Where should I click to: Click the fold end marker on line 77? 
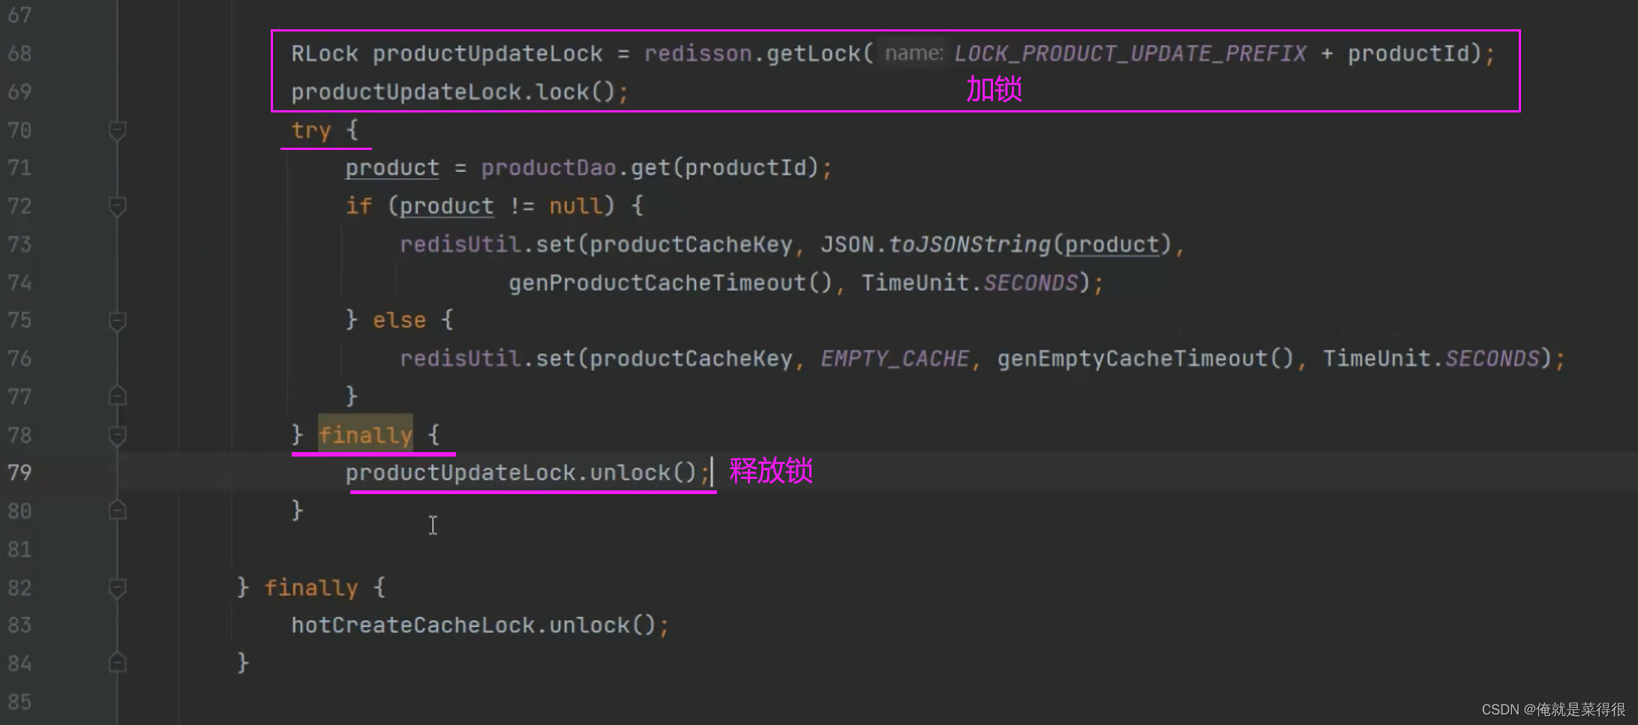click(x=117, y=396)
